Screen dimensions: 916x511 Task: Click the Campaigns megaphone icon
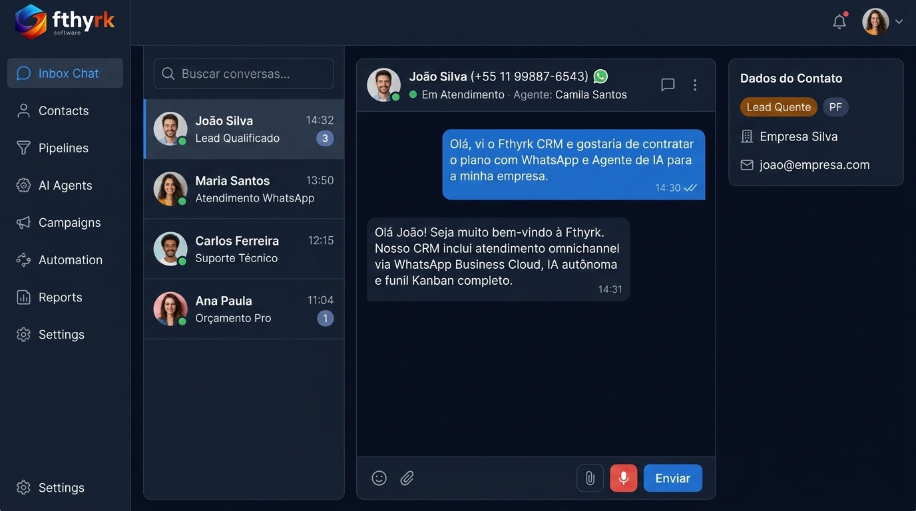(23, 222)
